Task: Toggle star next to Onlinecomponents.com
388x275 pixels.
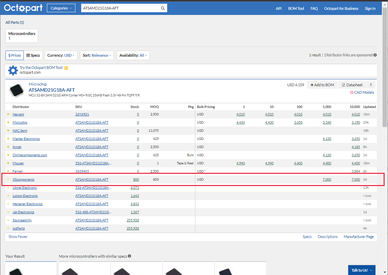Action: pyautogui.click(x=8, y=155)
